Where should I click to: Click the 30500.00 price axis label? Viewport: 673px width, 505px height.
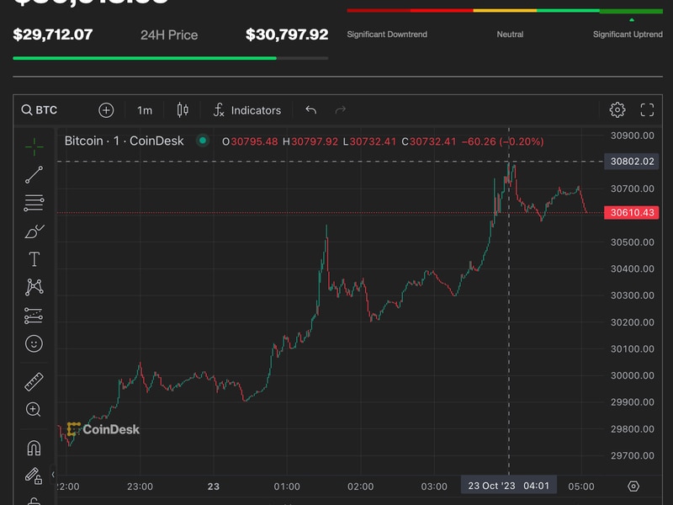(633, 242)
